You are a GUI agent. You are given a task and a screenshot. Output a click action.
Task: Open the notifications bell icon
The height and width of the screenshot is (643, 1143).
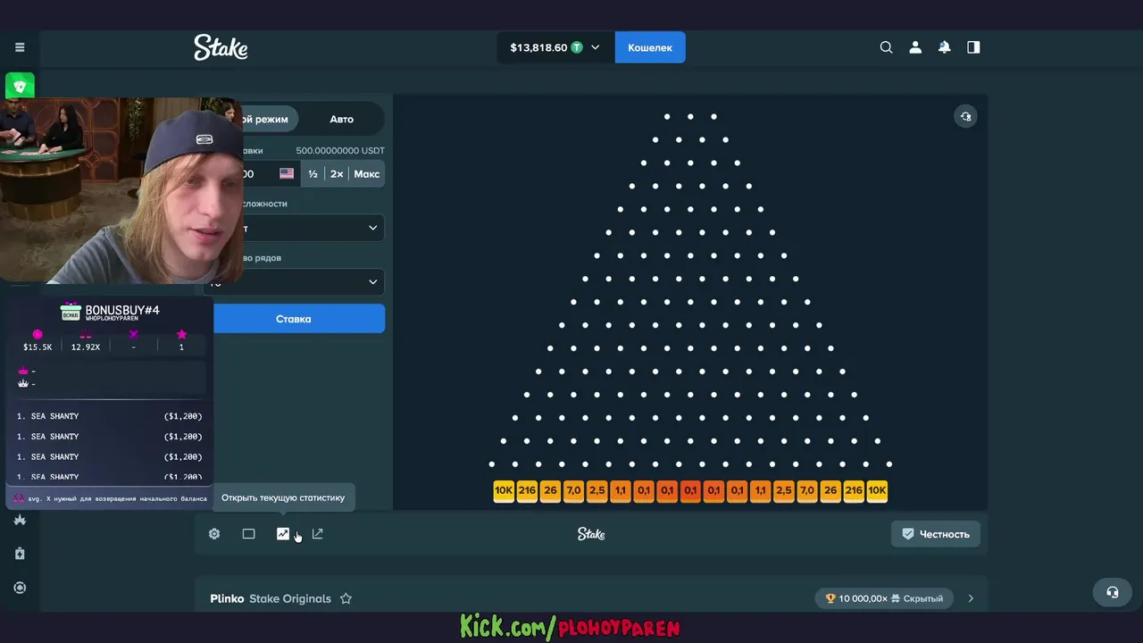944,47
